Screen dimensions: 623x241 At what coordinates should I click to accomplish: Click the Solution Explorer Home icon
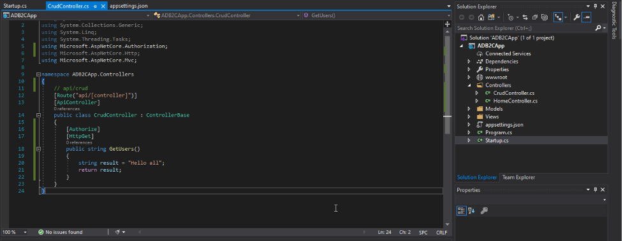pos(481,17)
